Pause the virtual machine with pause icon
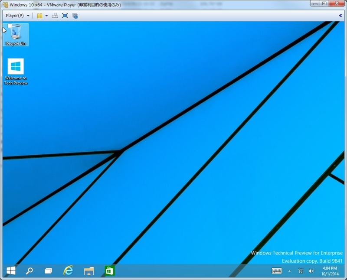Image resolution: width=347 pixels, height=280 pixels. (x=39, y=16)
